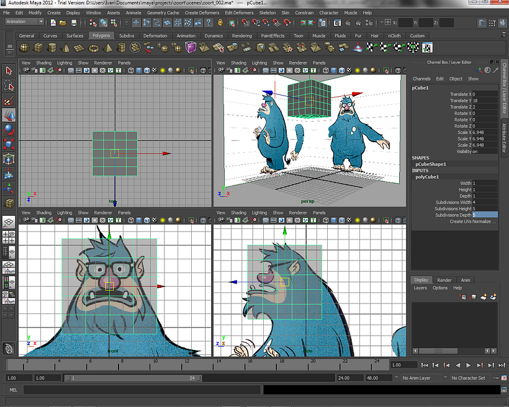Screen dimensions: 509x407
Task: Choose the Lasso select tool
Action: [9, 86]
